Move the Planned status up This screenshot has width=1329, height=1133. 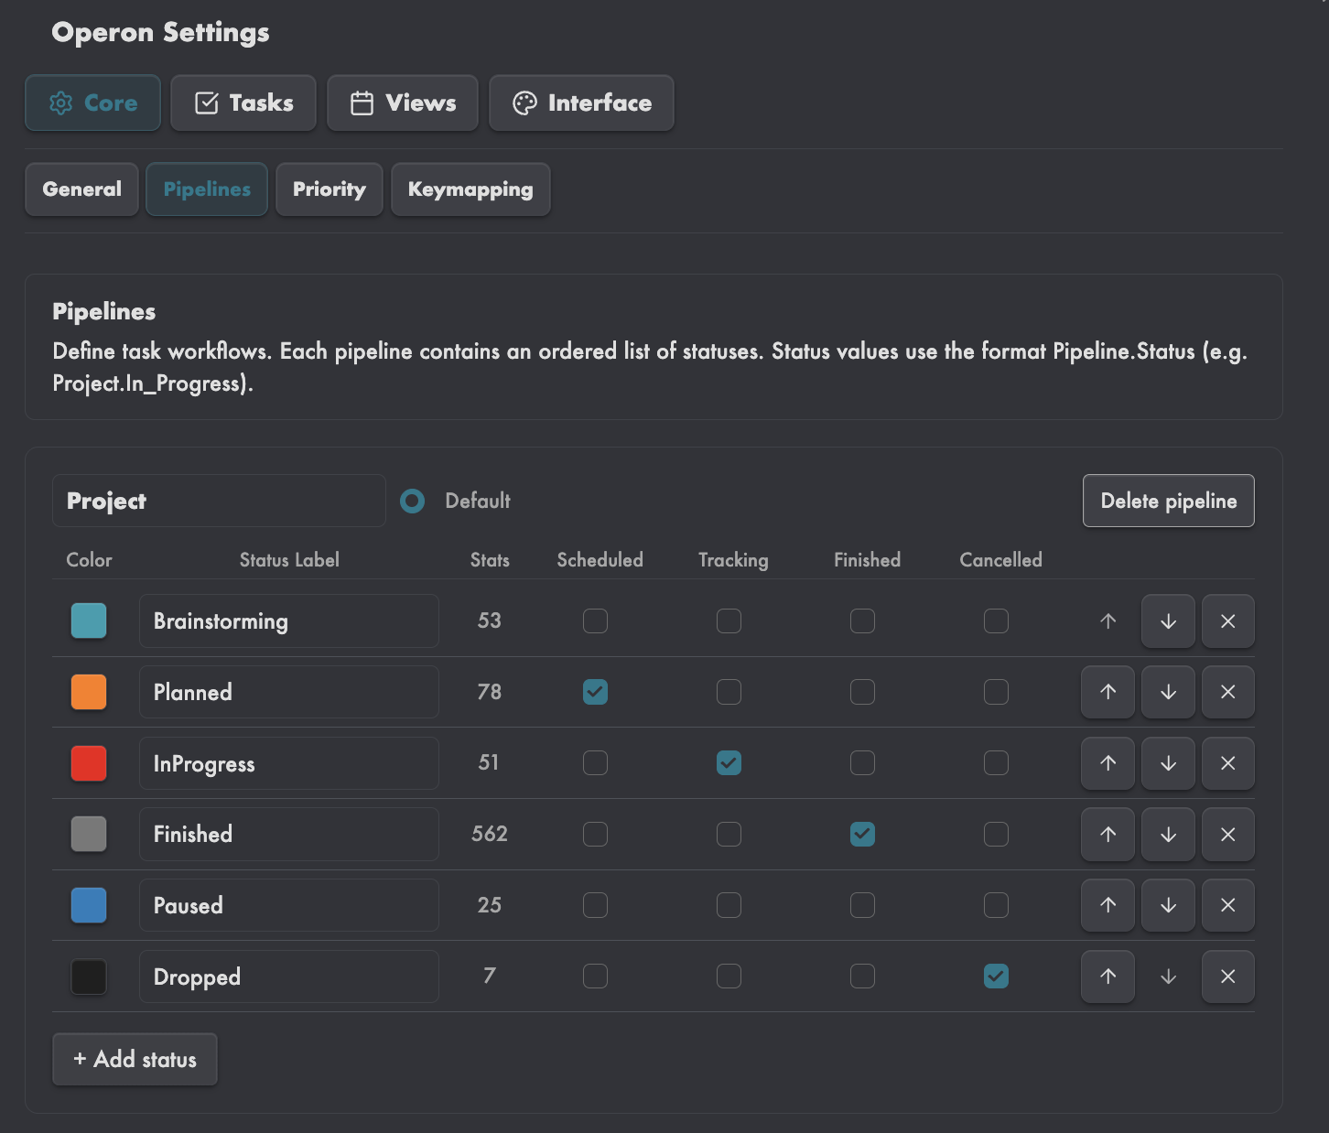[1107, 692]
